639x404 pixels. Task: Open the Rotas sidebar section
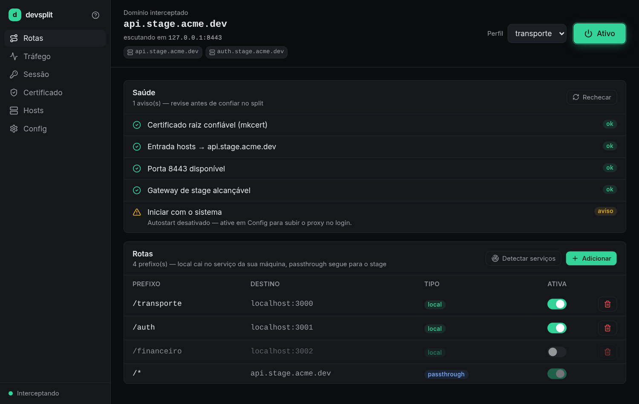tap(55, 38)
